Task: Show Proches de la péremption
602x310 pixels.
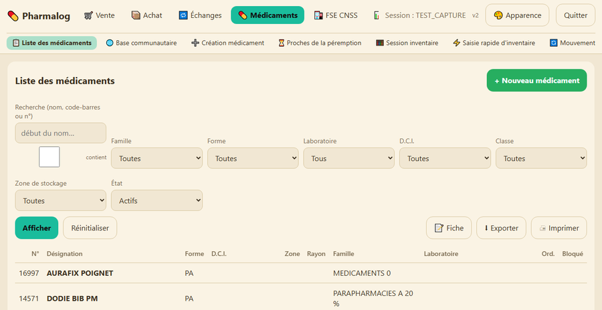Action: tap(320, 43)
